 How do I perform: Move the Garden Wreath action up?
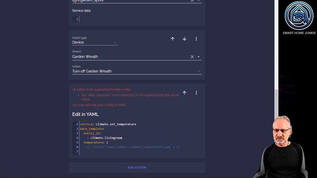pyautogui.click(x=172, y=39)
